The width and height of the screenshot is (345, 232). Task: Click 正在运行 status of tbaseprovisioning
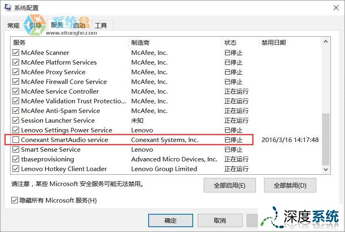click(236, 159)
